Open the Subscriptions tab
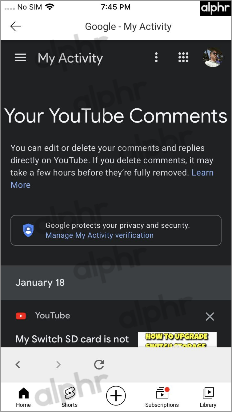232x412 pixels. click(x=162, y=397)
